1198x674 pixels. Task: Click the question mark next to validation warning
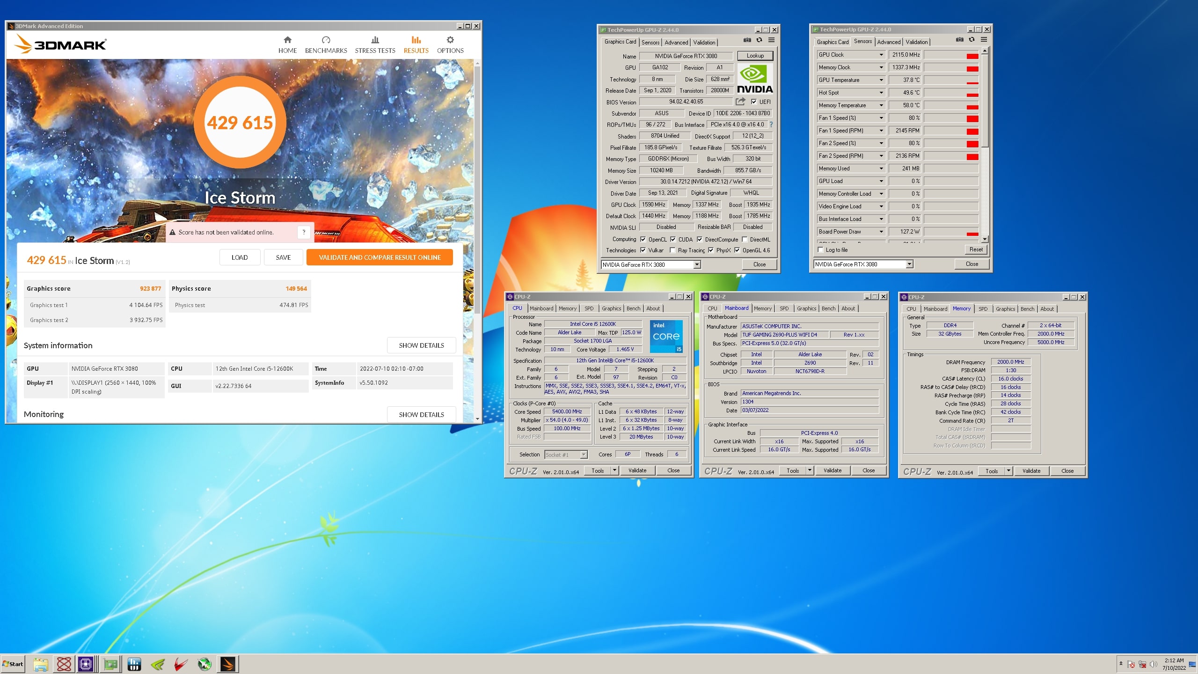point(304,232)
